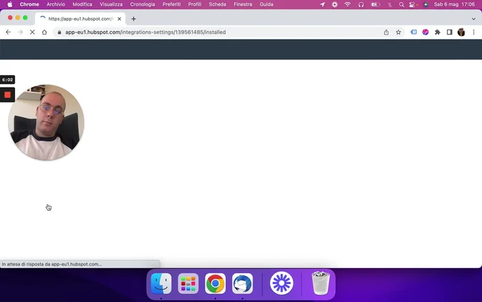
Task: Open the Chrome extensions puzzle icon
Action: pyautogui.click(x=437, y=32)
